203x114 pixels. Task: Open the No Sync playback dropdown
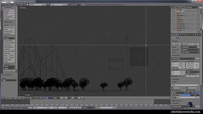pyautogui.click(x=88, y=108)
